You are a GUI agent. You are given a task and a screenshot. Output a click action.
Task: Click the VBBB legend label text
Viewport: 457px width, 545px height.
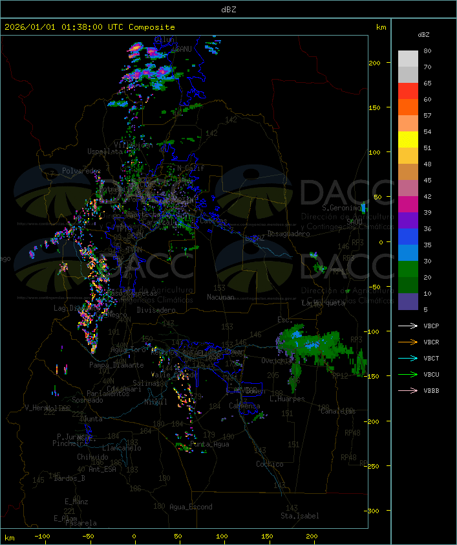pos(431,391)
